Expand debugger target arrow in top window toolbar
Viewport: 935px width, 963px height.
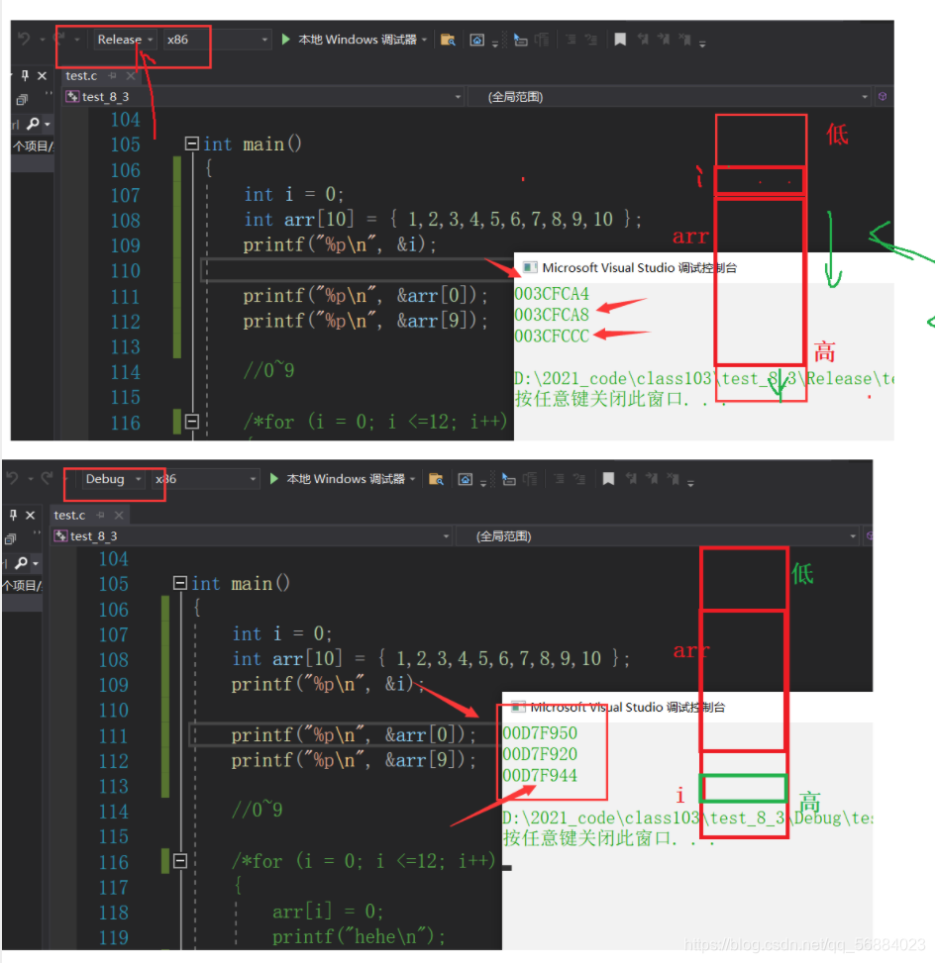point(425,40)
